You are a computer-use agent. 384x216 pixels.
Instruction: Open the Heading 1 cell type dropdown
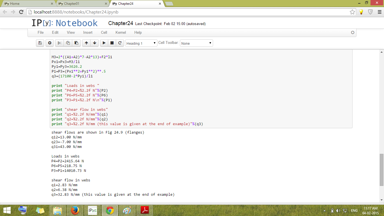[141, 43]
